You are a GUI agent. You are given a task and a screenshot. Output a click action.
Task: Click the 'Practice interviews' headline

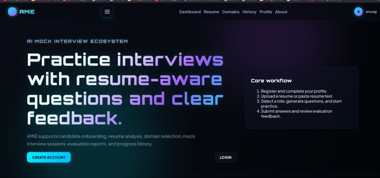(125, 60)
